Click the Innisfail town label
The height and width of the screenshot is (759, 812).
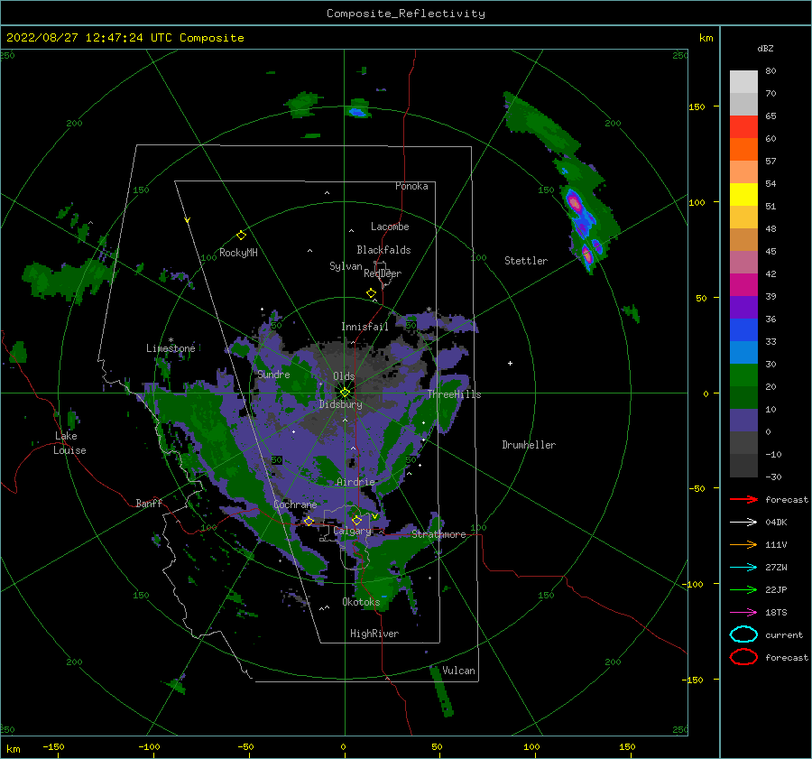coord(364,327)
